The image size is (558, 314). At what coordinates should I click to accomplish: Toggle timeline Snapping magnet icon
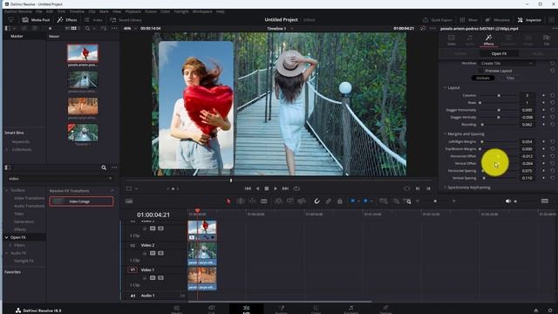(316, 201)
